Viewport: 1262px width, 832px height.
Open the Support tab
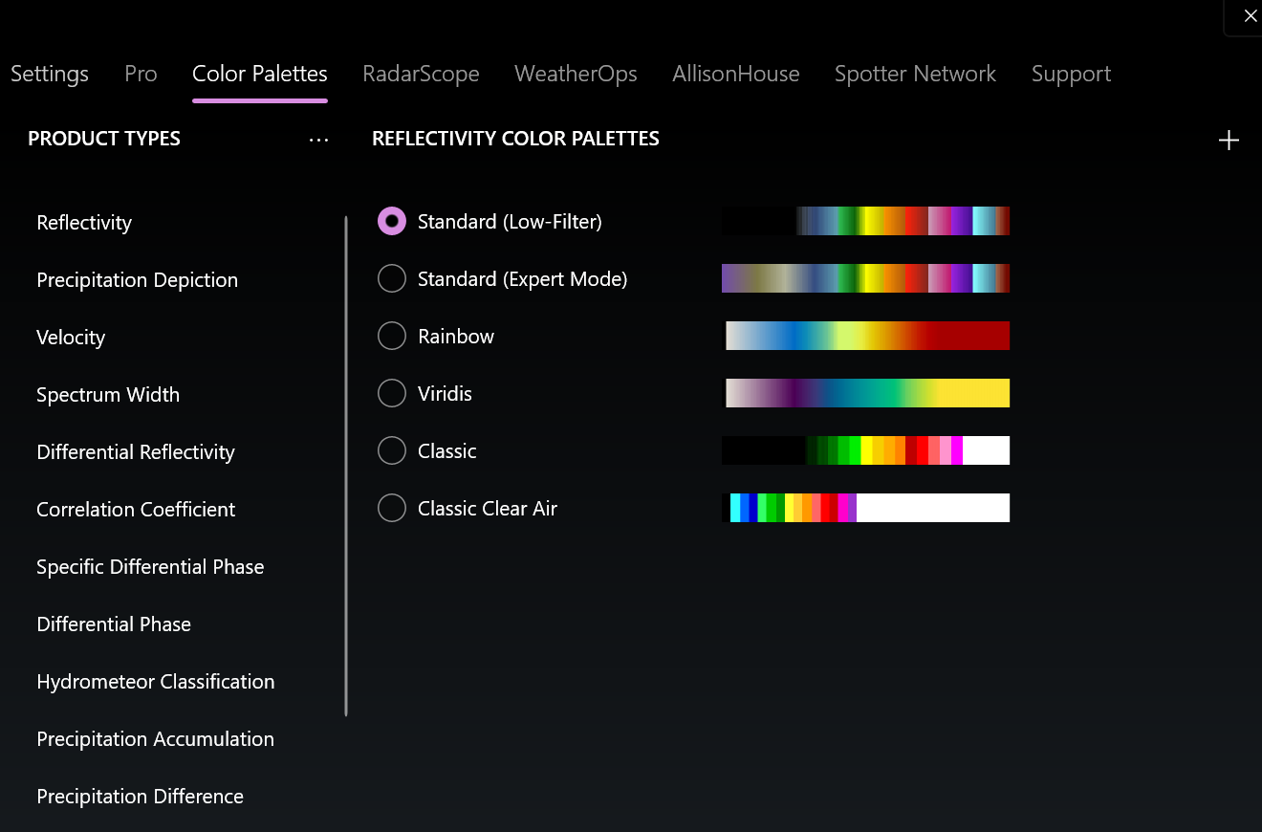pyautogui.click(x=1071, y=74)
